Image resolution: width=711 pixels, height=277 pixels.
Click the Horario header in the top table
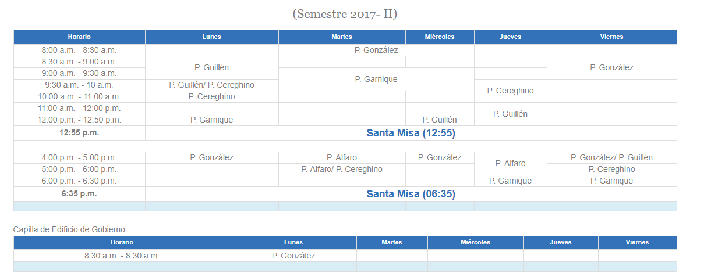tap(79, 37)
